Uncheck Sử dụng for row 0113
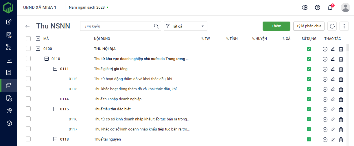This screenshot has width=354, height=146. pyautogui.click(x=309, y=89)
